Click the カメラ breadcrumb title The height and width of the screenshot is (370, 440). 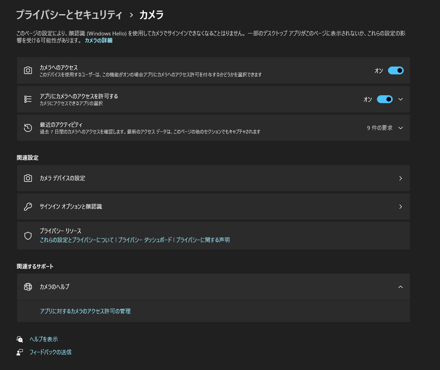click(x=152, y=15)
